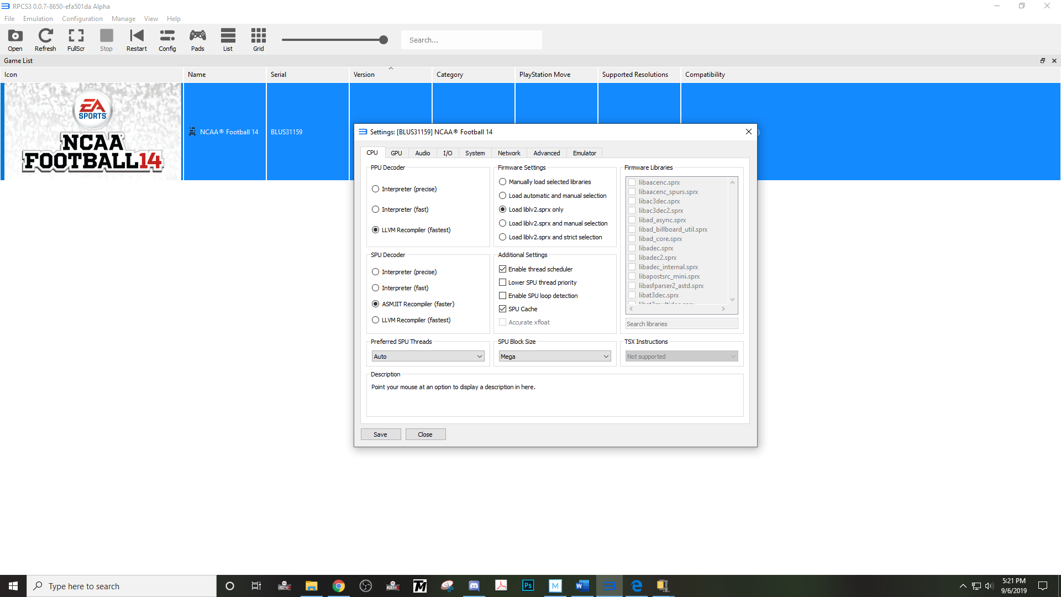The height and width of the screenshot is (597, 1061).
Task: Open Config from the toolbar
Action: pyautogui.click(x=167, y=40)
